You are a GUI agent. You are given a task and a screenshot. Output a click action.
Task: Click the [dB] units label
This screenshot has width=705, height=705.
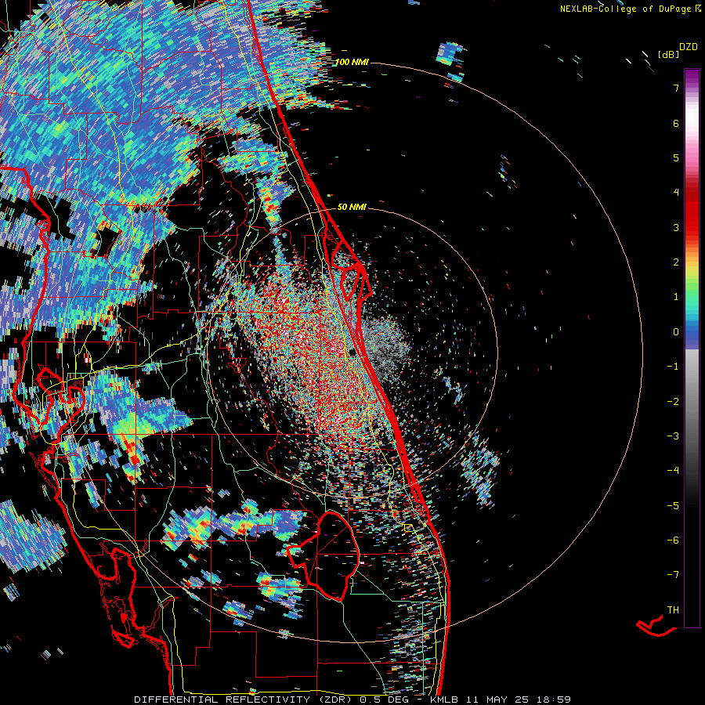pyautogui.click(x=669, y=54)
